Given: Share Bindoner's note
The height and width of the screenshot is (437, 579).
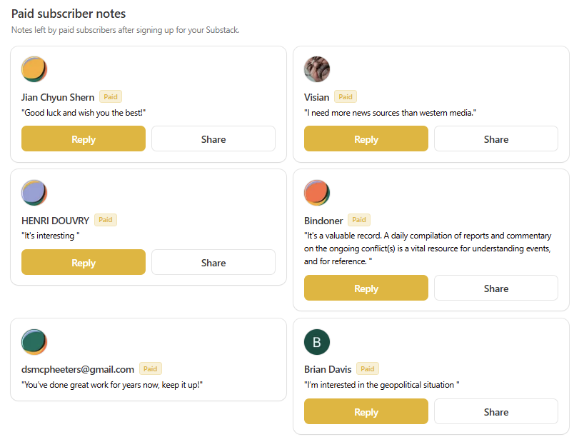Looking at the screenshot, I should point(496,288).
